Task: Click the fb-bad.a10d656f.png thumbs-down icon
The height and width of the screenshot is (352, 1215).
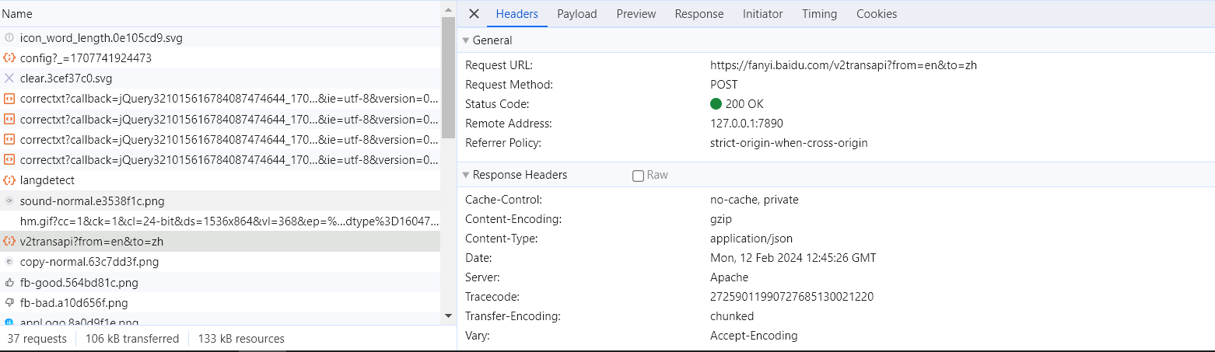Action: (x=9, y=303)
